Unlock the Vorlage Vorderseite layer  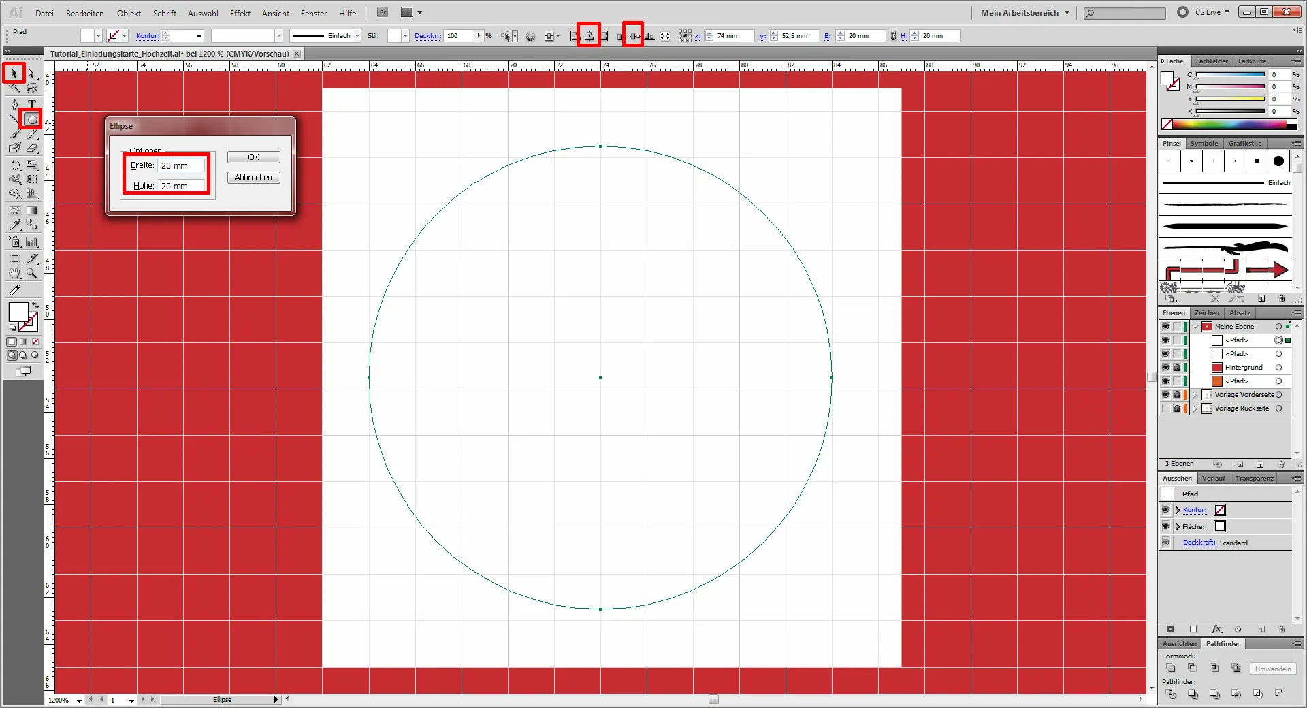click(x=1177, y=395)
